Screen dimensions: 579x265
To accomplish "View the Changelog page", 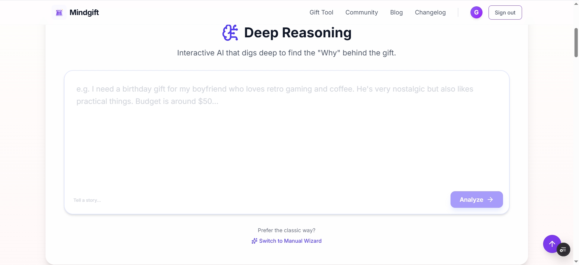I will 430,12.
